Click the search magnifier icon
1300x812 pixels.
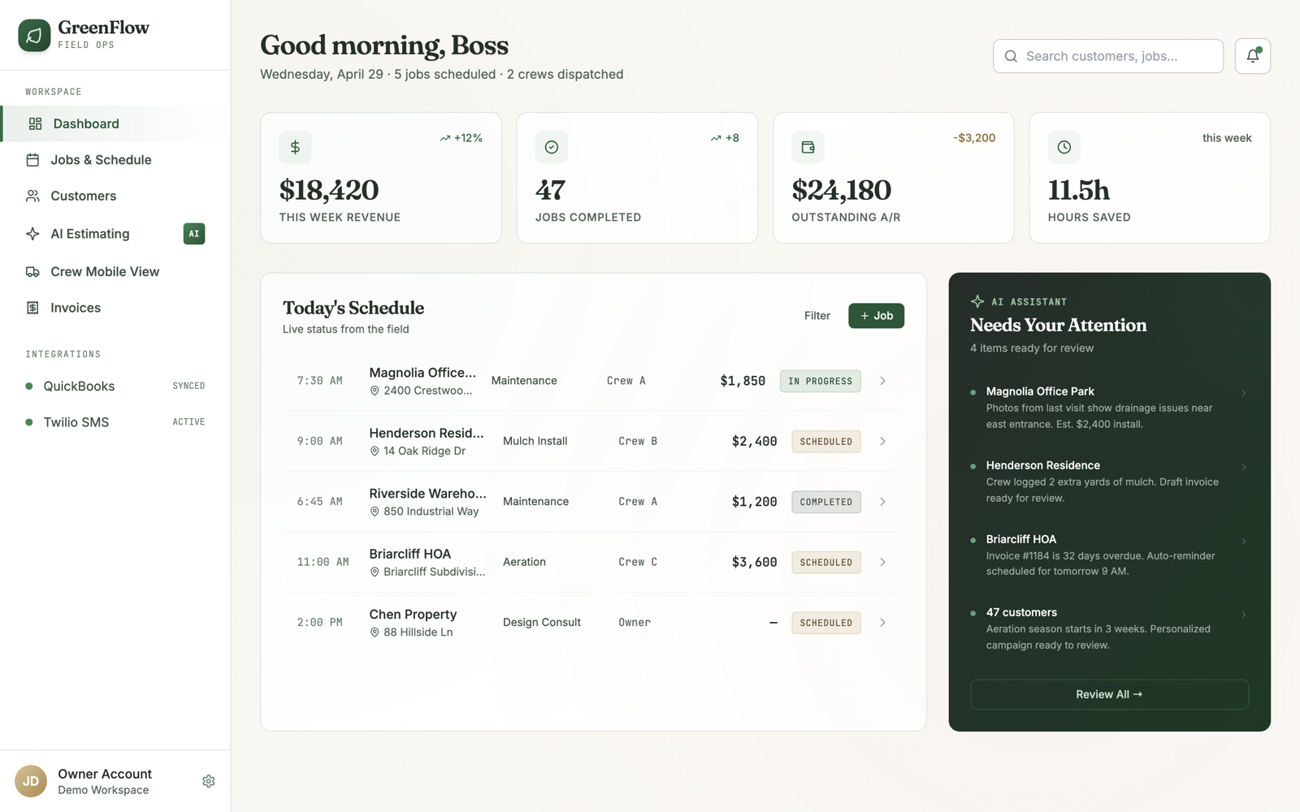point(1011,56)
